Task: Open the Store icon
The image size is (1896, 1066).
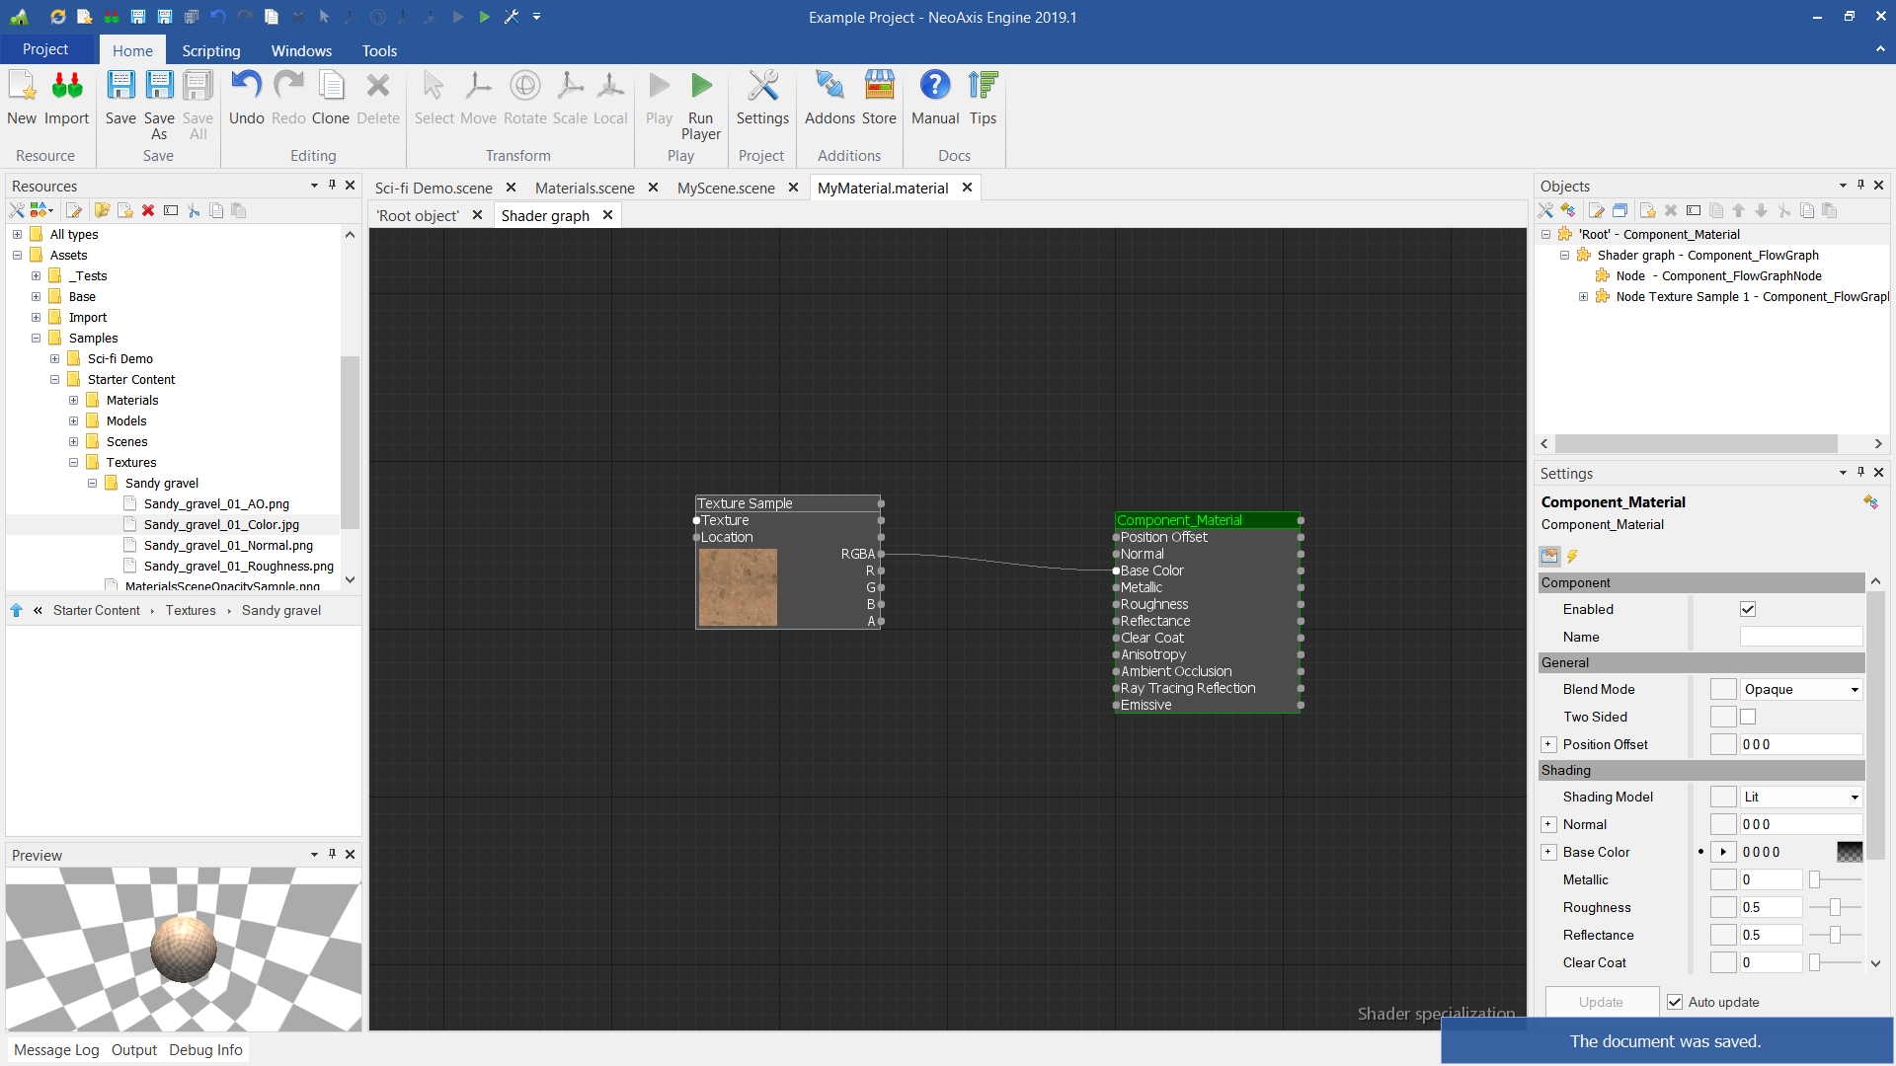Action: point(879,87)
